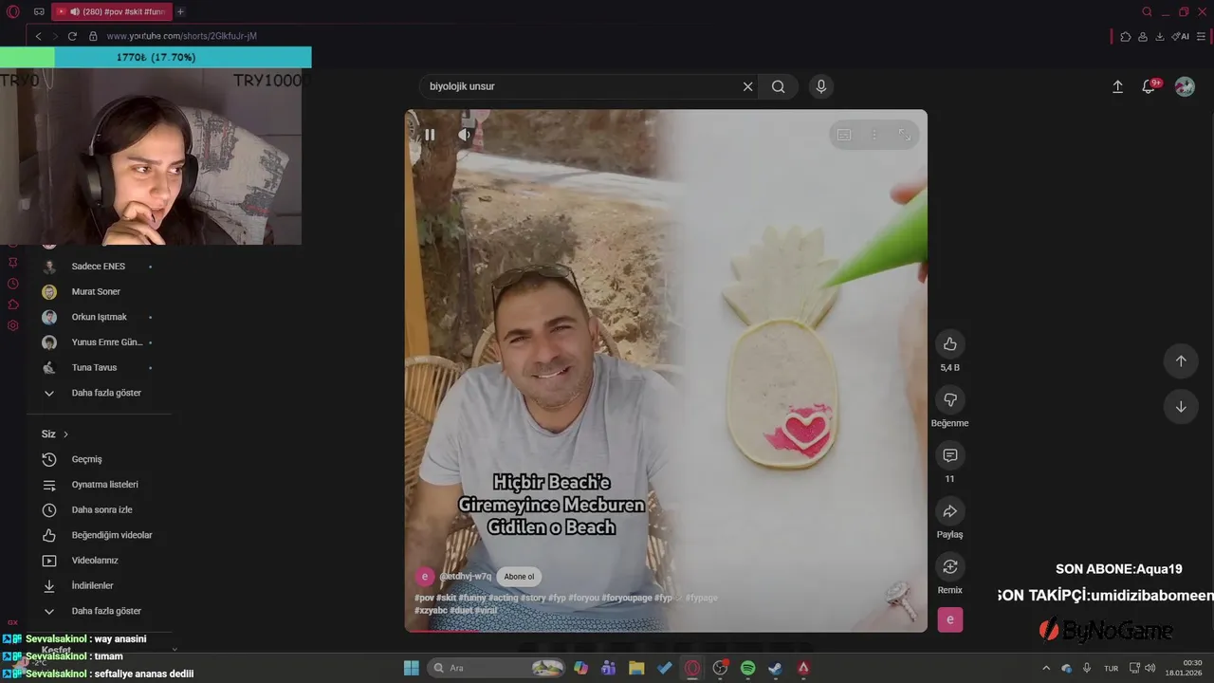Go to previous Short with up arrow

click(x=1181, y=360)
